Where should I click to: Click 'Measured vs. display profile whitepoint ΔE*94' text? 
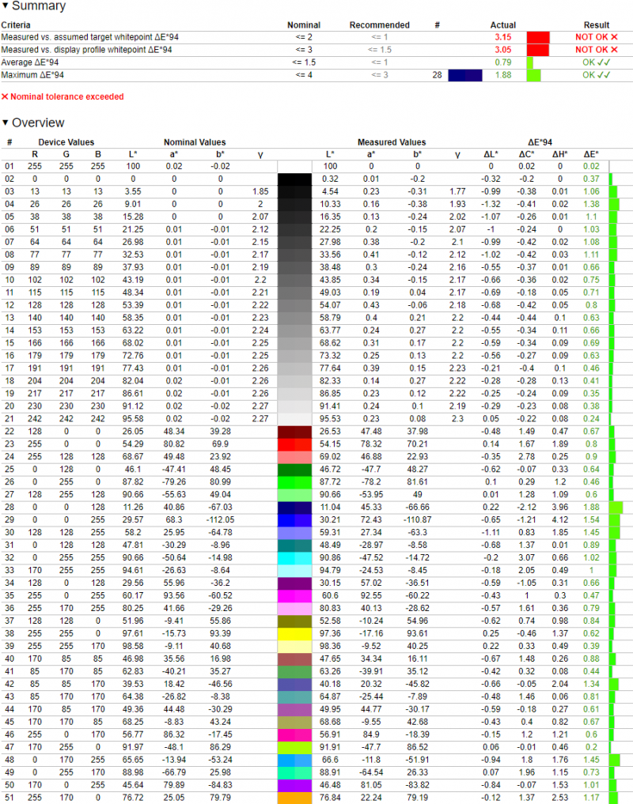[86, 50]
